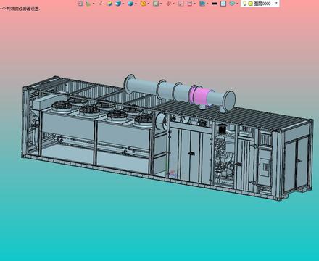Expand the arrow next to the yellow face icon

pos(148,4)
